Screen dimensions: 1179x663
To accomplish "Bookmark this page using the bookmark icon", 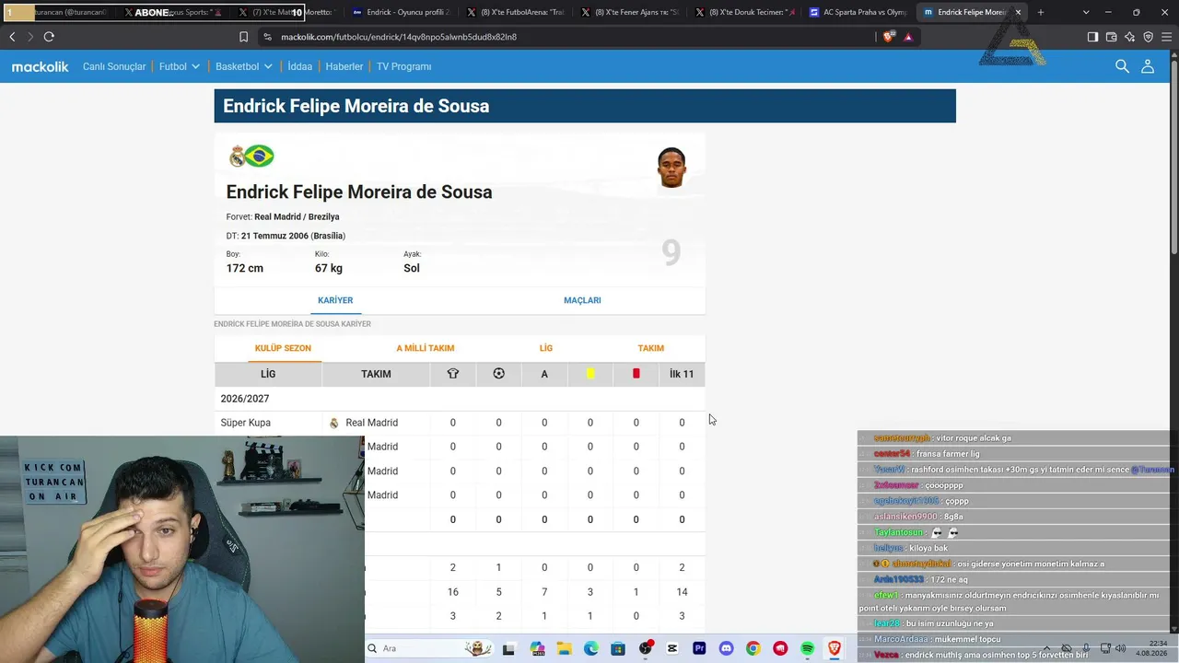I will (243, 37).
